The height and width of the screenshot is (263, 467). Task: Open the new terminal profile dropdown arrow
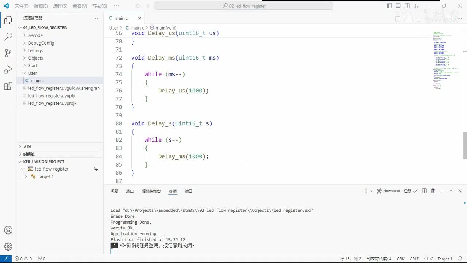pyautogui.click(x=372, y=191)
